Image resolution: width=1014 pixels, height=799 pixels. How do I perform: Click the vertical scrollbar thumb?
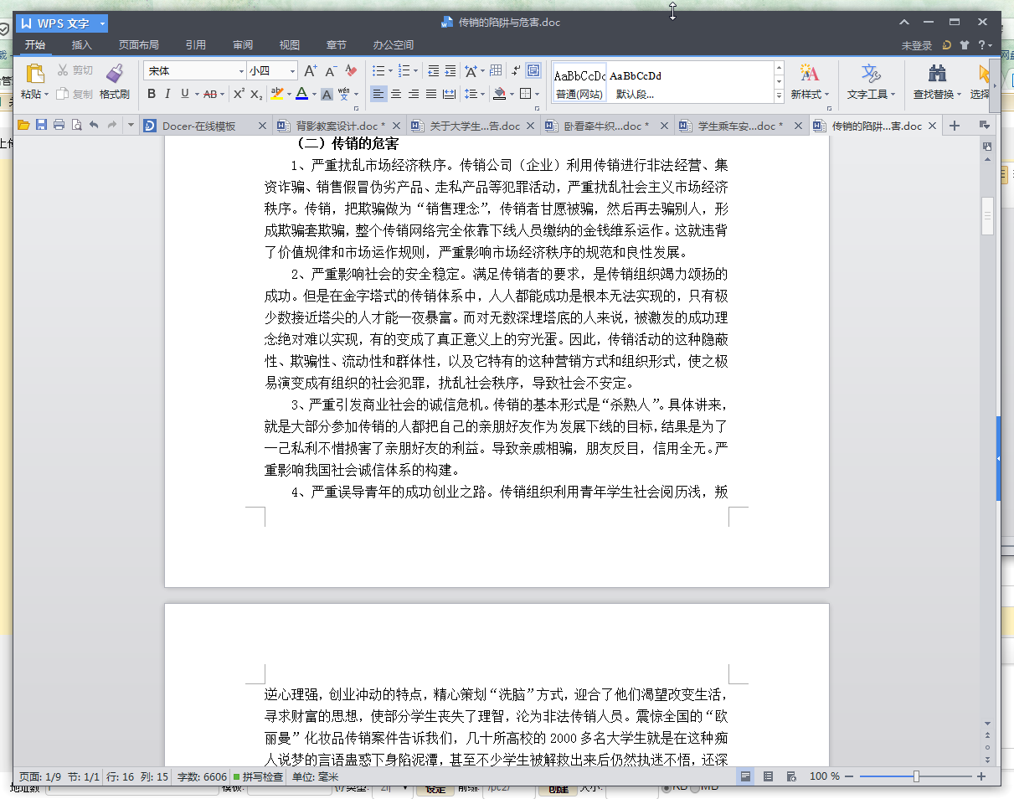(x=987, y=216)
